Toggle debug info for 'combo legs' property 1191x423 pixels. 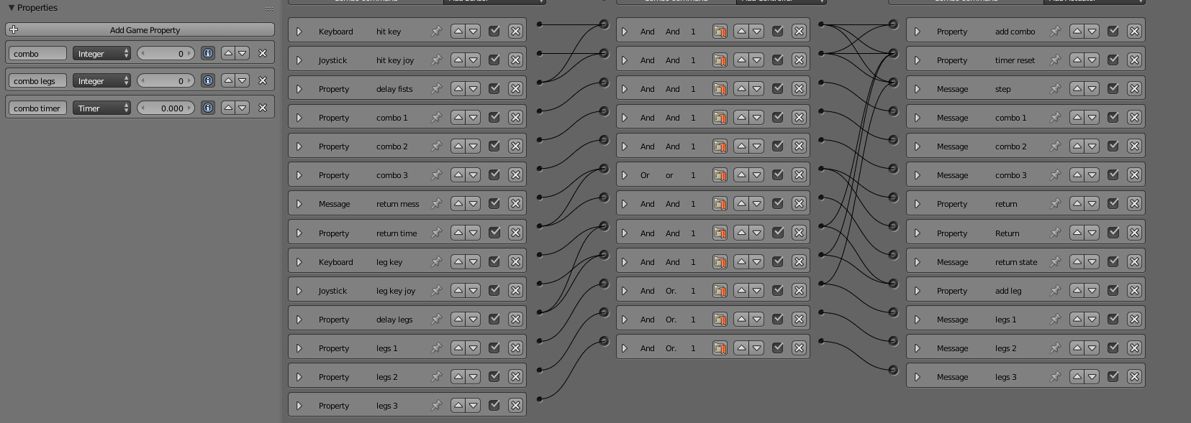point(207,80)
